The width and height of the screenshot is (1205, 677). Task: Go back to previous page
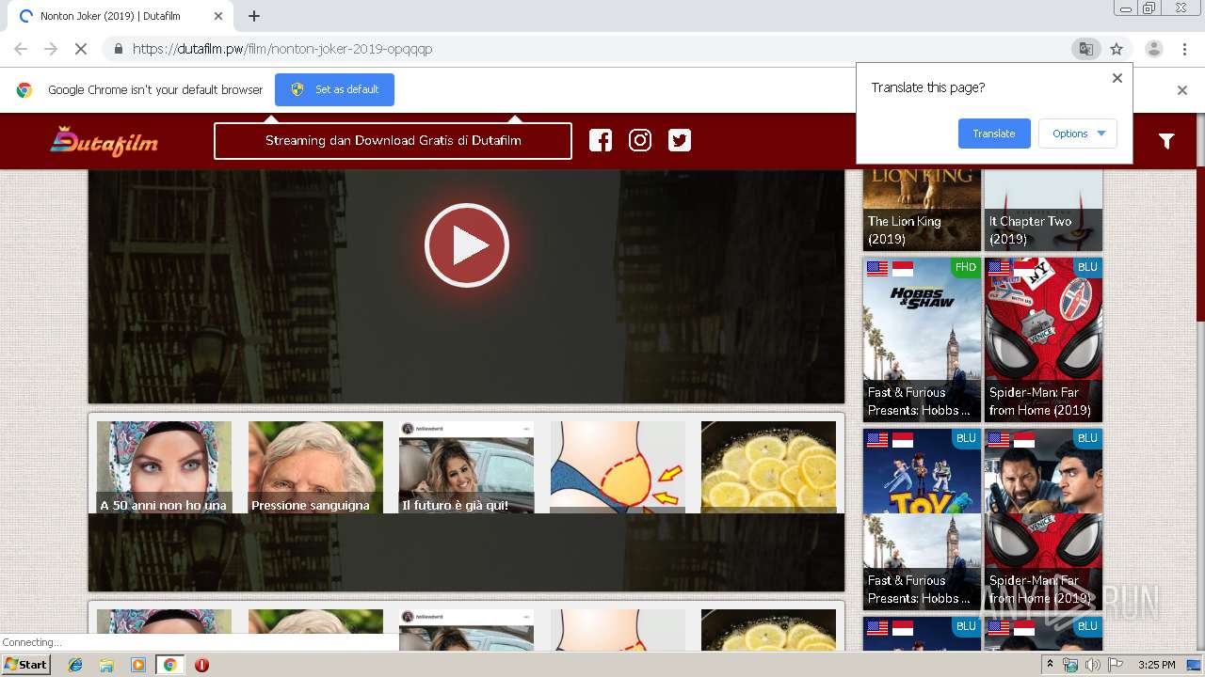(21, 49)
